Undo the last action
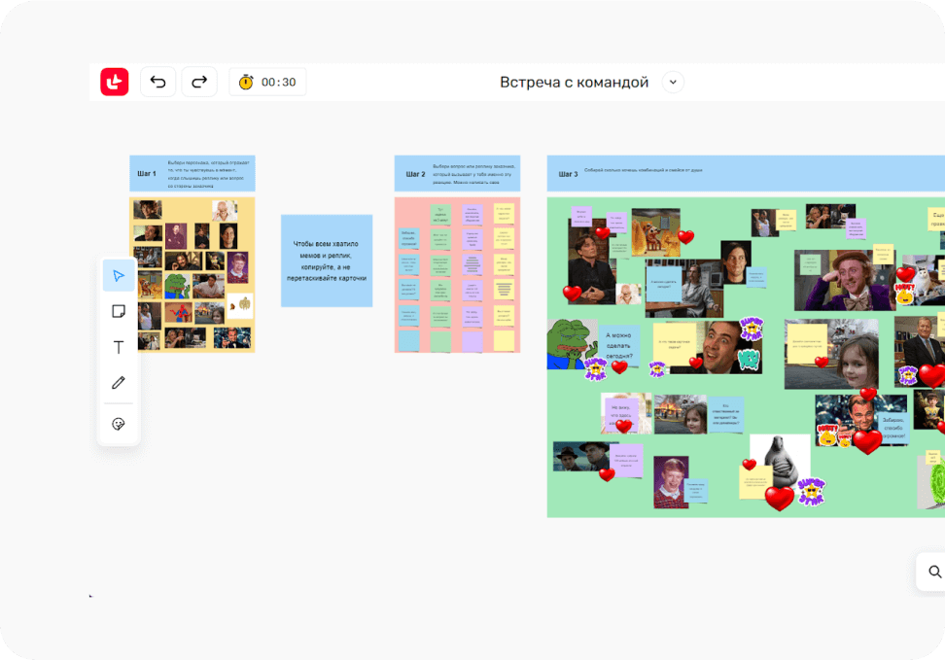945x660 pixels. (x=158, y=83)
